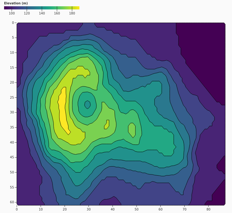
Task: Click the horizontal axis tick label 80
Action: tap(208, 210)
